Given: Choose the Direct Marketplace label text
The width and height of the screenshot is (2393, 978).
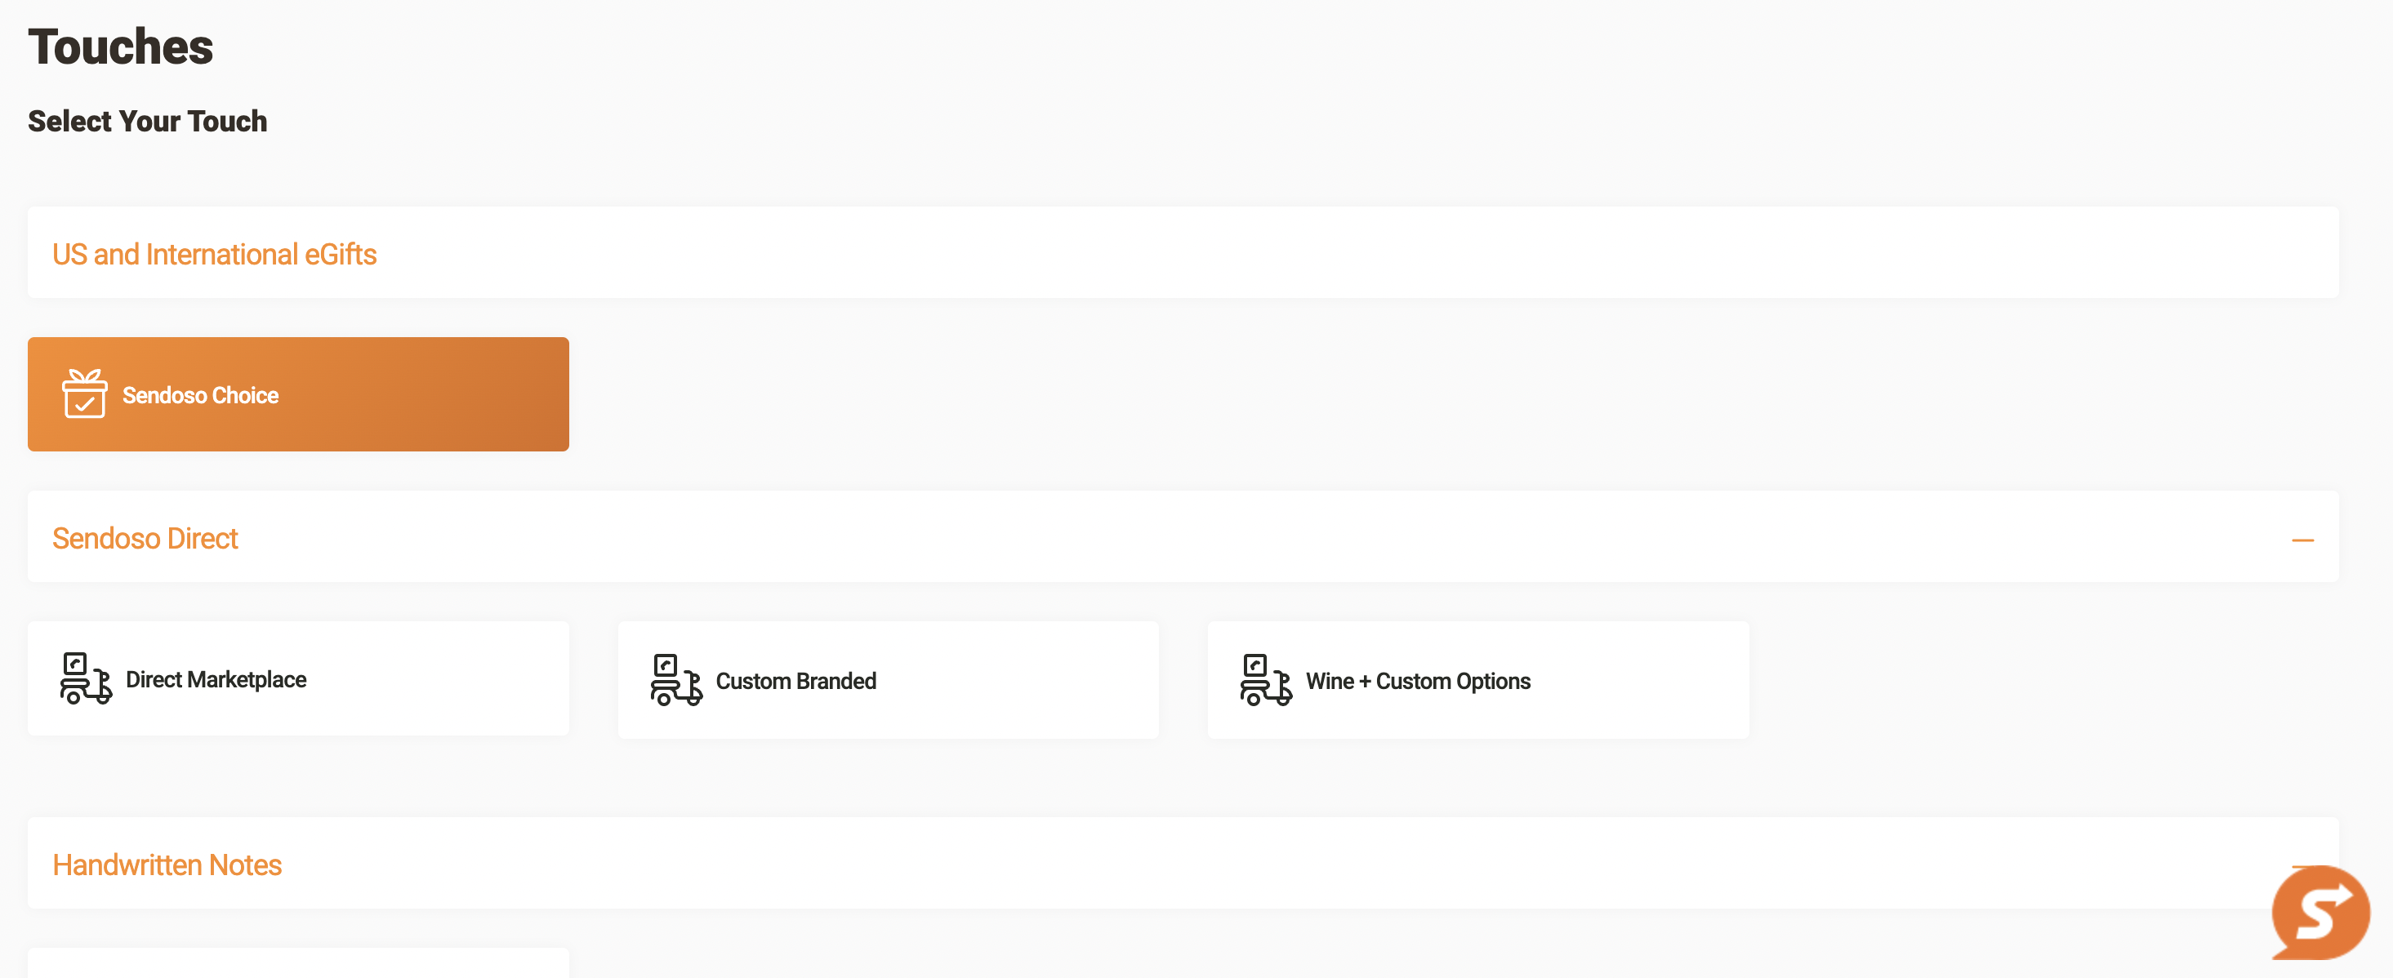Looking at the screenshot, I should click(216, 679).
